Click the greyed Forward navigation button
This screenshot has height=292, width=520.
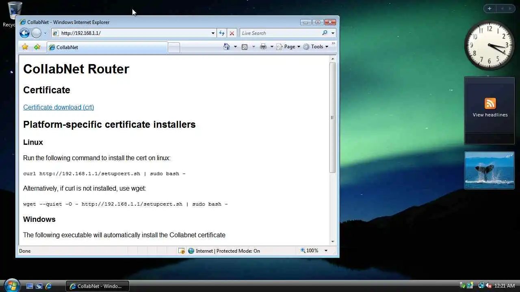36,33
